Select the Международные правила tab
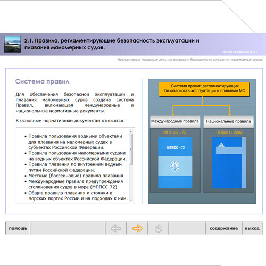 tap(175, 121)
